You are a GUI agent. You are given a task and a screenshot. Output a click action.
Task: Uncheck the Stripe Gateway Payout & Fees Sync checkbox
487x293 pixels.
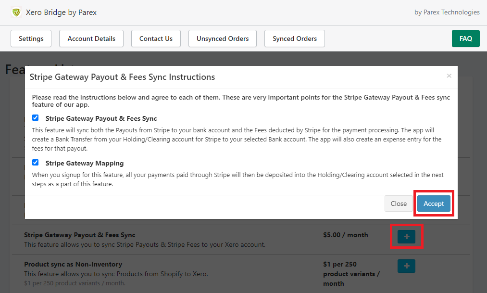pyautogui.click(x=36, y=118)
